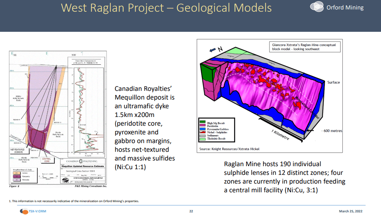The height and width of the screenshot is (215, 381).
Task: Click the scale bar in the Mequillon figure
Action: 48,177
